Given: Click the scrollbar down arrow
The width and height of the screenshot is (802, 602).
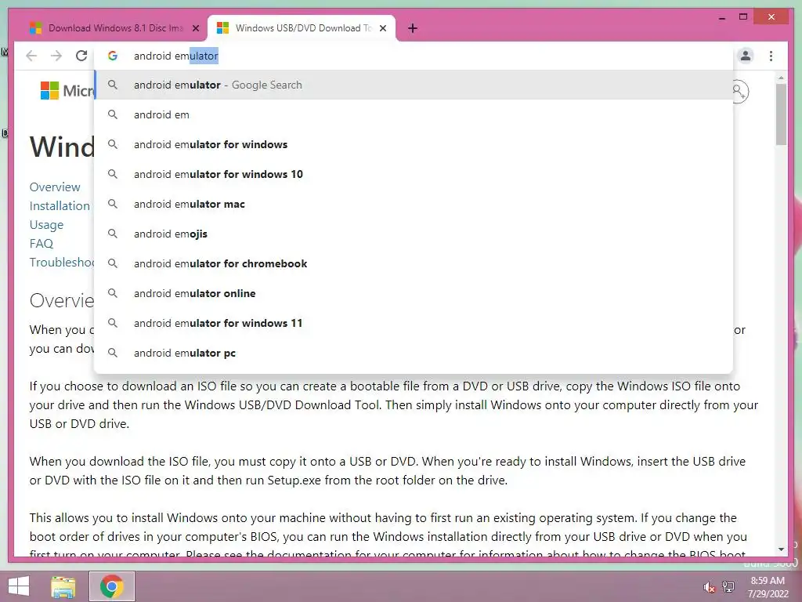Looking at the screenshot, I should coord(781,549).
